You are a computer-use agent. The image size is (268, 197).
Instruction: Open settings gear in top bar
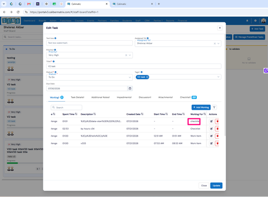pos(255,20)
